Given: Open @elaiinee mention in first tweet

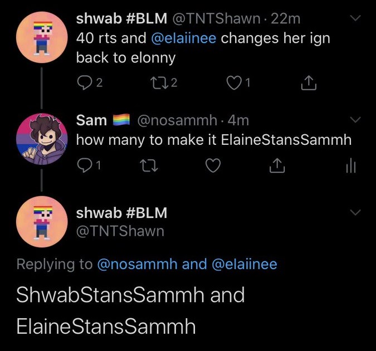Looking at the screenshot, I should click(x=184, y=38).
